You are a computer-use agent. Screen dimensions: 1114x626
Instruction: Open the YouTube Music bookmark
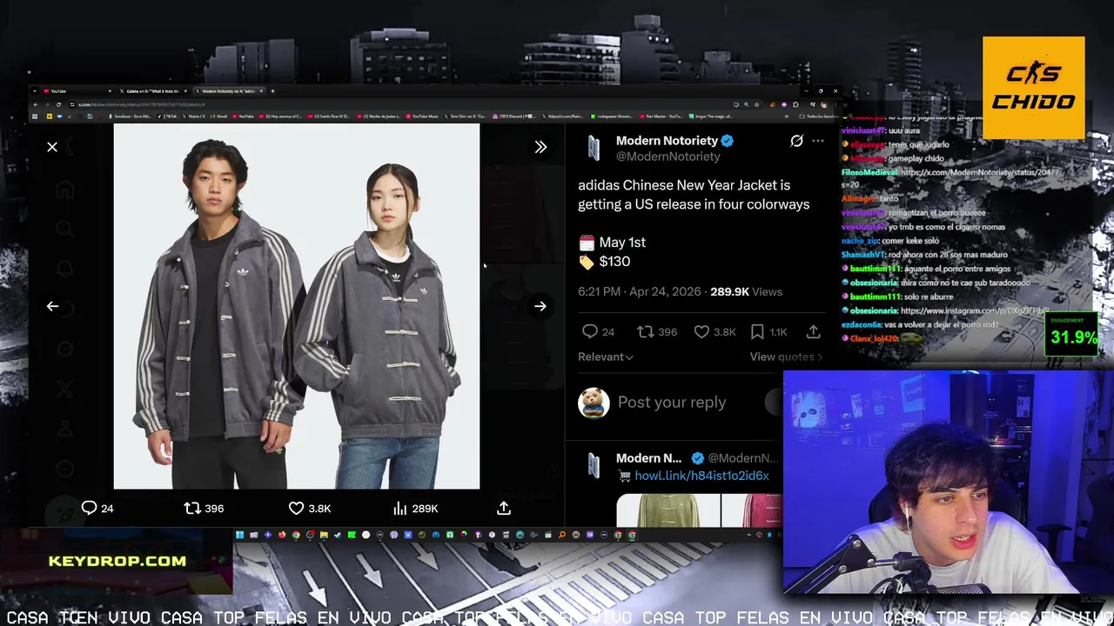pyautogui.click(x=422, y=116)
